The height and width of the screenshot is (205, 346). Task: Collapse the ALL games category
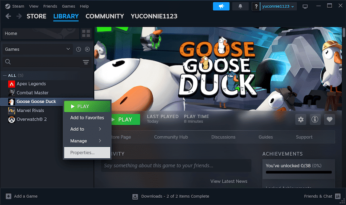point(5,76)
